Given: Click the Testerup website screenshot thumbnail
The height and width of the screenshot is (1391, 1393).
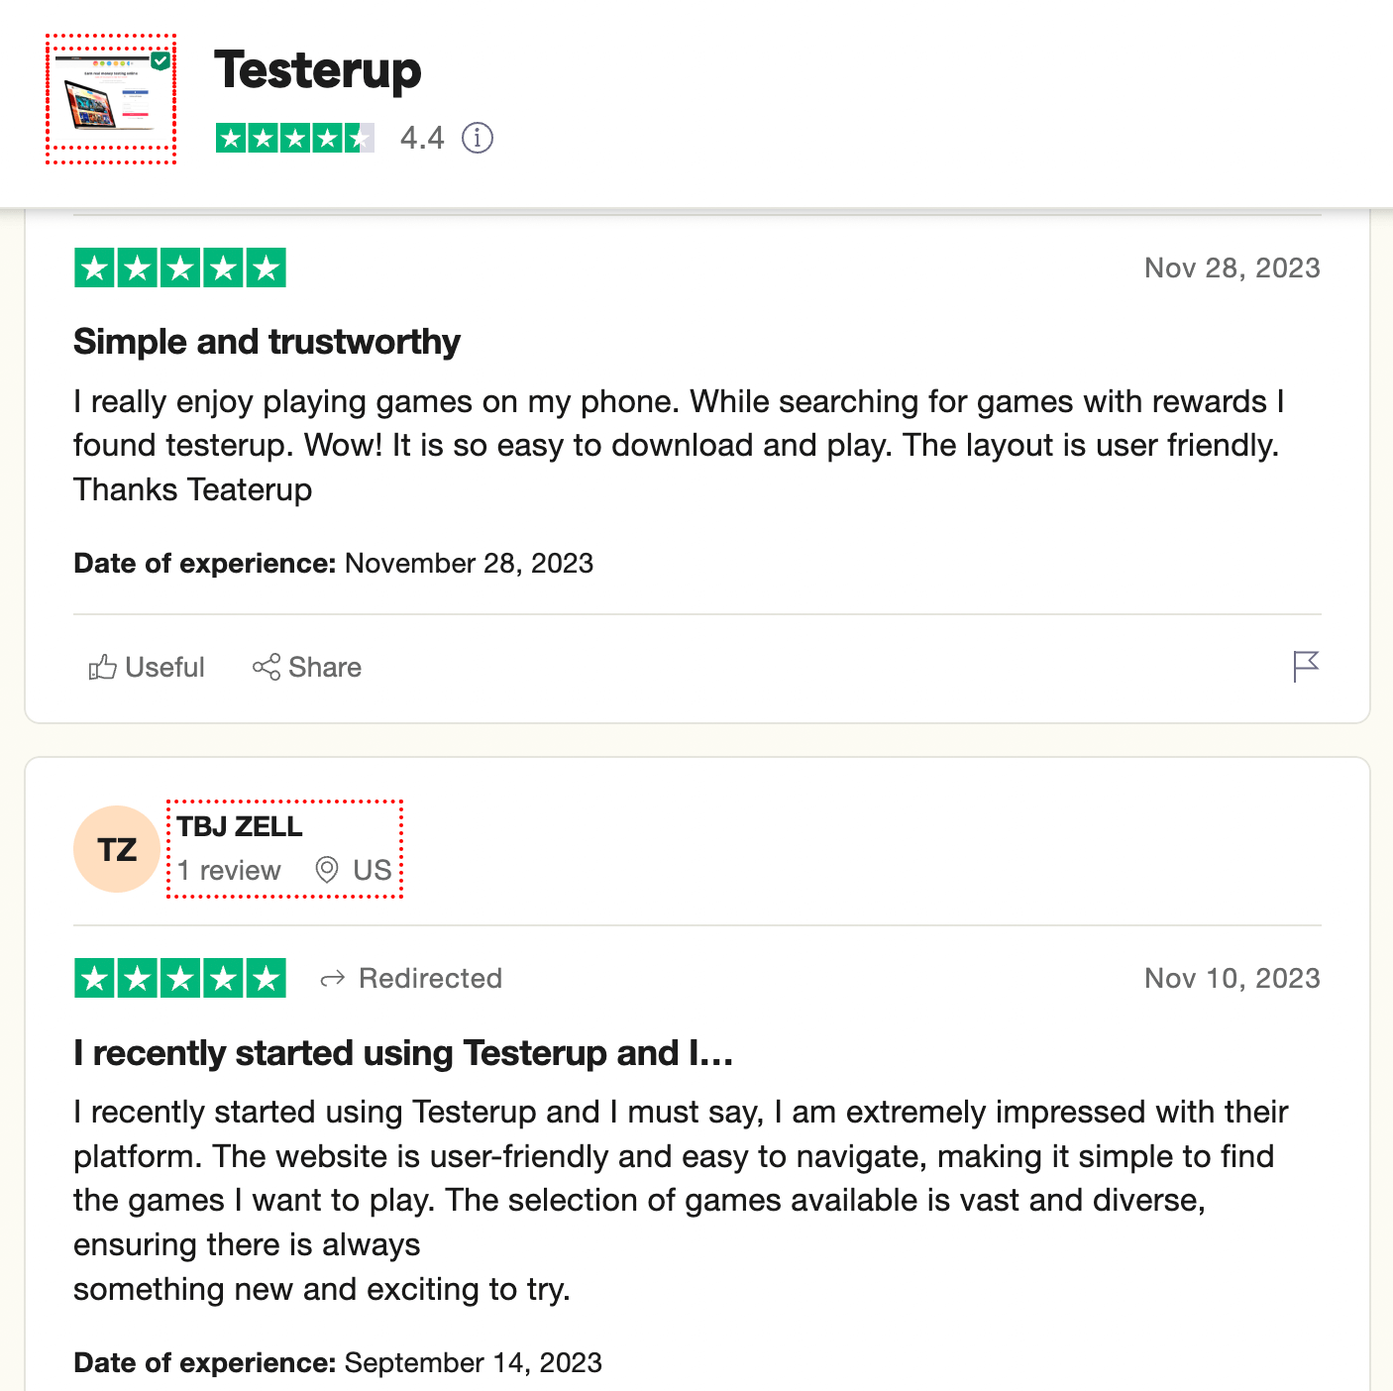Looking at the screenshot, I should pyautogui.click(x=111, y=99).
